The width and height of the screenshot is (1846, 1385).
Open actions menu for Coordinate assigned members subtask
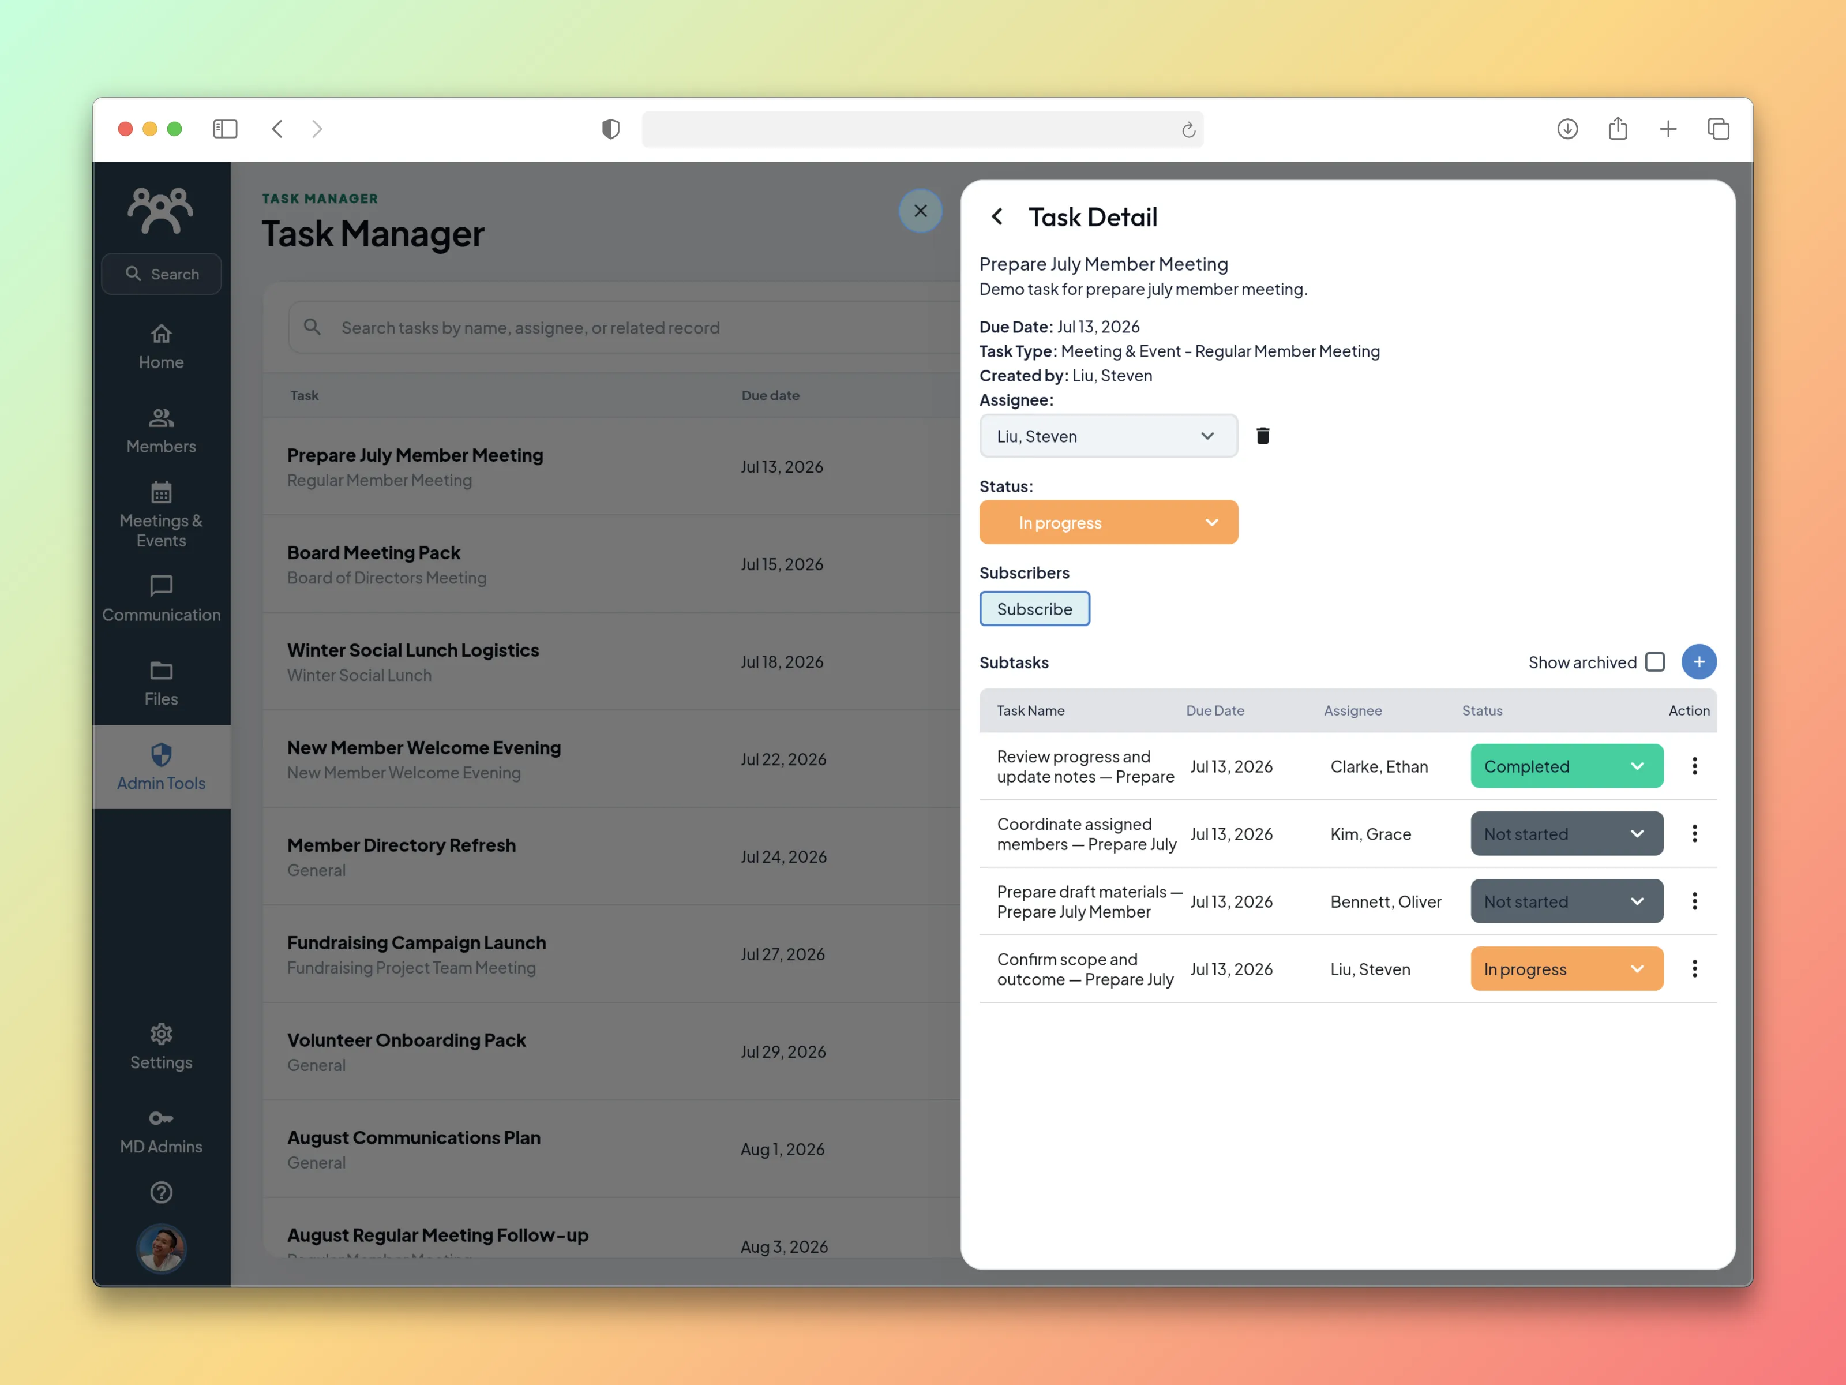[1694, 833]
